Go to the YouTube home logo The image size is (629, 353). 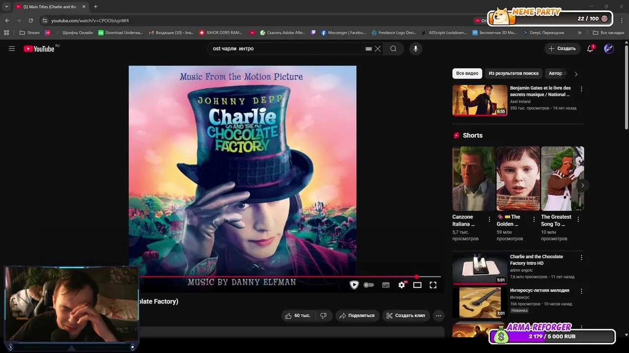39,49
